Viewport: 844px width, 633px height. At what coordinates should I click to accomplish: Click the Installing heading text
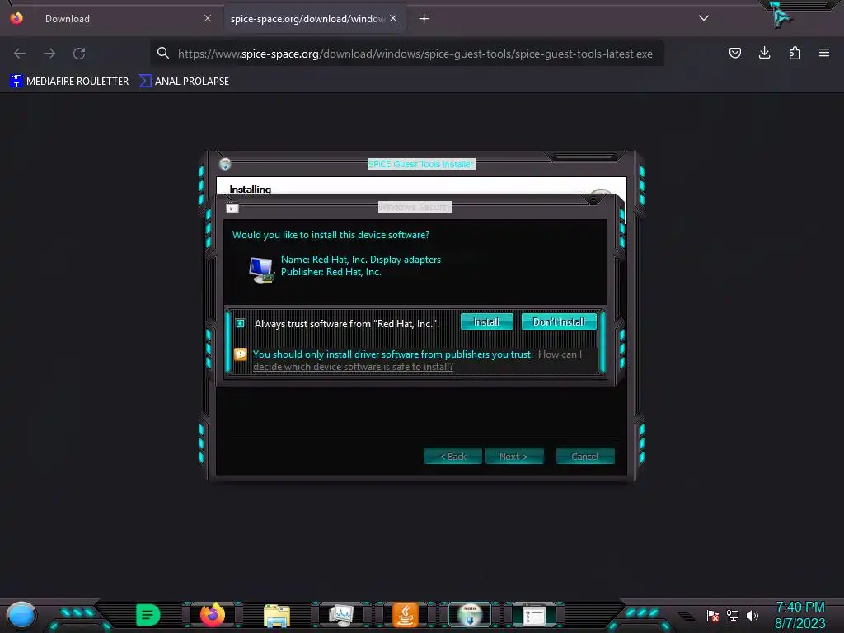[x=251, y=189]
